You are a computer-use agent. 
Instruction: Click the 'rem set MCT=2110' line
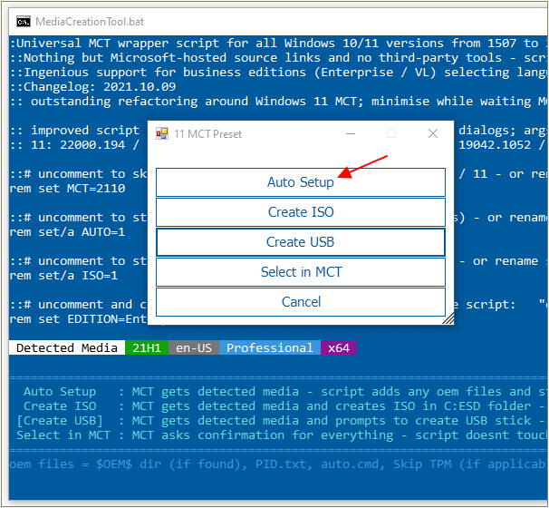pyautogui.click(x=67, y=189)
